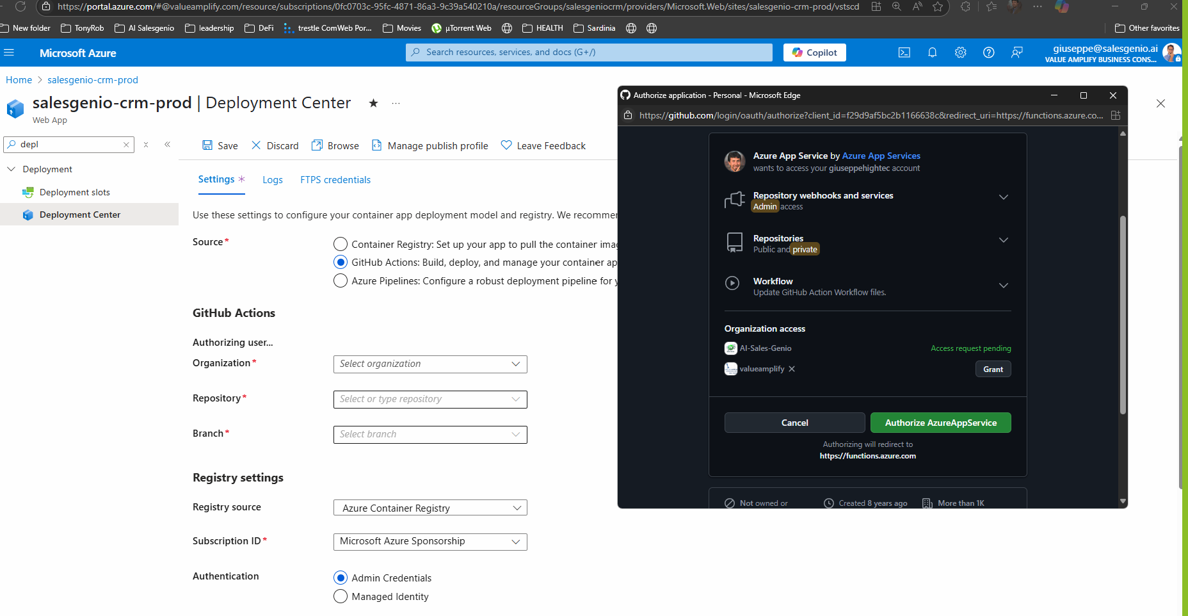Open the Azure App Services link

coord(881,156)
